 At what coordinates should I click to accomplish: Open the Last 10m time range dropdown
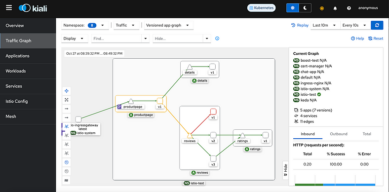(x=325, y=25)
